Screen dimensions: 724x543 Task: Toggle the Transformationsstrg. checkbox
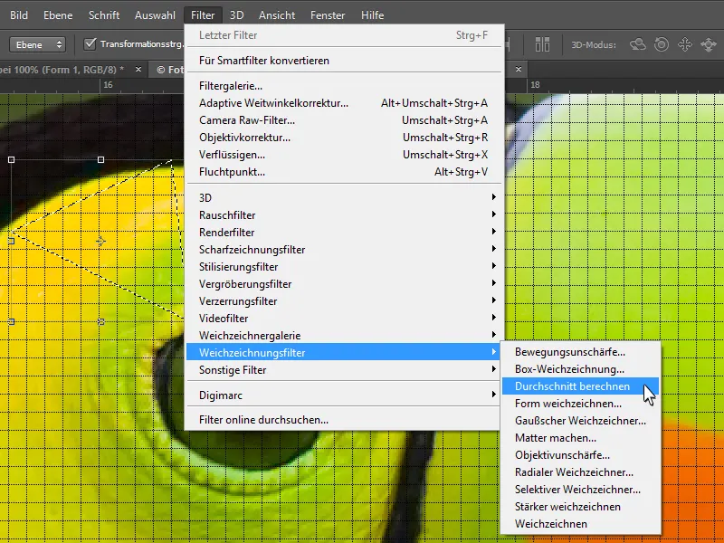[x=90, y=44]
